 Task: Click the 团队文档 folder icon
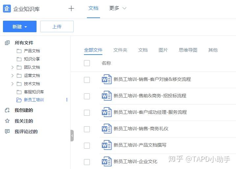click(x=19, y=67)
